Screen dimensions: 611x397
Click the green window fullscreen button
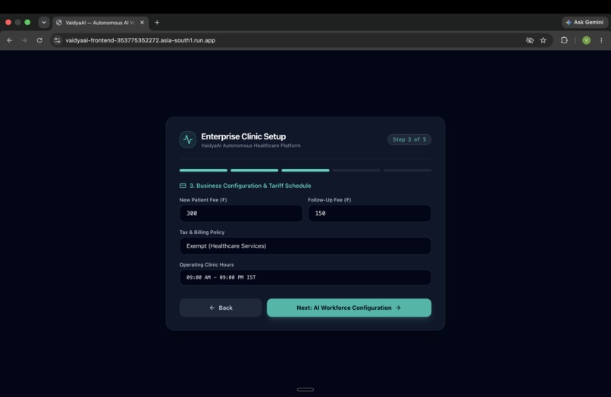click(27, 22)
